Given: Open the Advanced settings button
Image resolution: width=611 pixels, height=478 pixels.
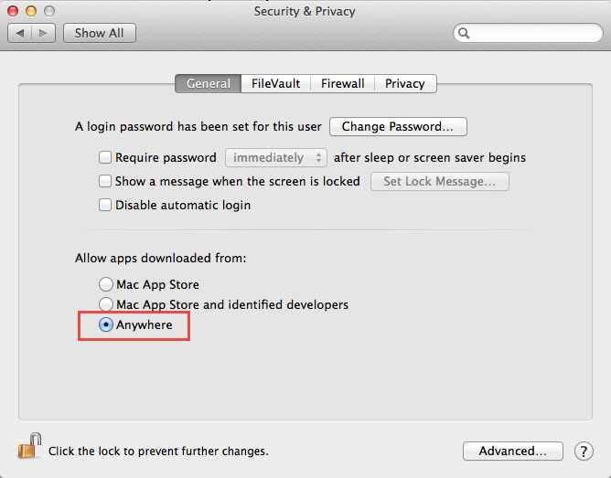Looking at the screenshot, I should coord(513,451).
